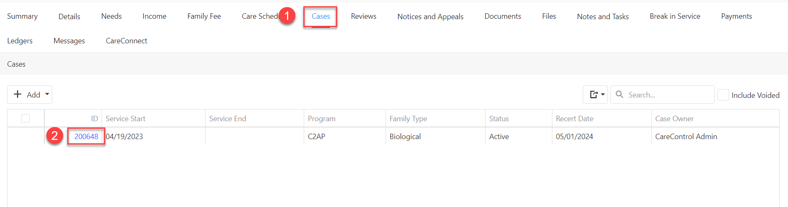Sort by Service Start column header

[x=125, y=119]
